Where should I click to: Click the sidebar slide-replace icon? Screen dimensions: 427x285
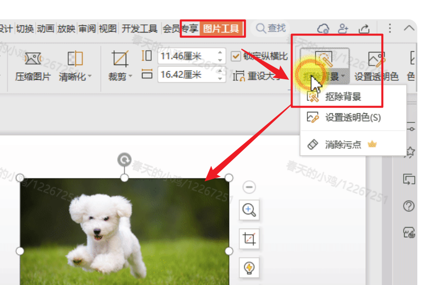[409, 179]
